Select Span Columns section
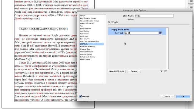 click(x=85, y=39)
